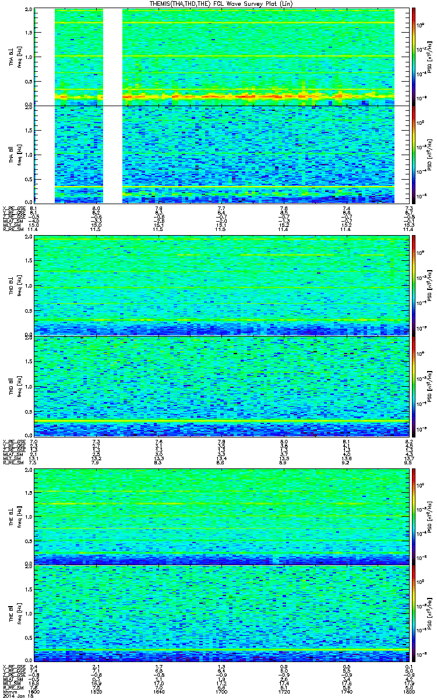
Task: Click the dark blue low-frequency band in THD B⊥ spectrogram
Action: tap(221, 329)
